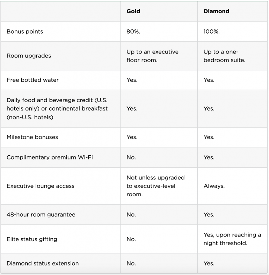The height and width of the screenshot is (275, 269).
Task: Click 'Up to an executive floor room' text
Action: click(152, 56)
